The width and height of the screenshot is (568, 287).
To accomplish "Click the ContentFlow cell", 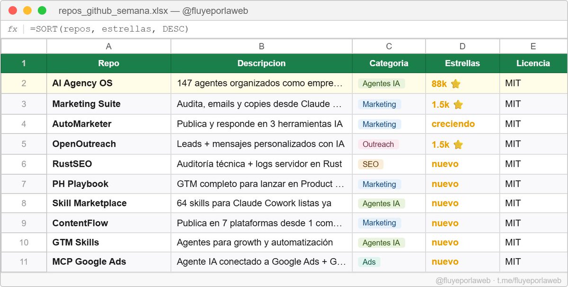I will pos(109,223).
